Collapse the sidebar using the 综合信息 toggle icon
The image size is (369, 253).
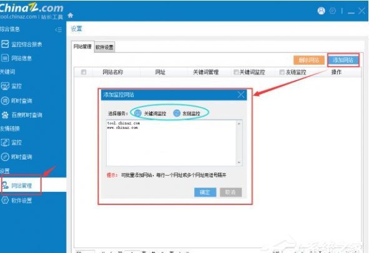click(58, 29)
